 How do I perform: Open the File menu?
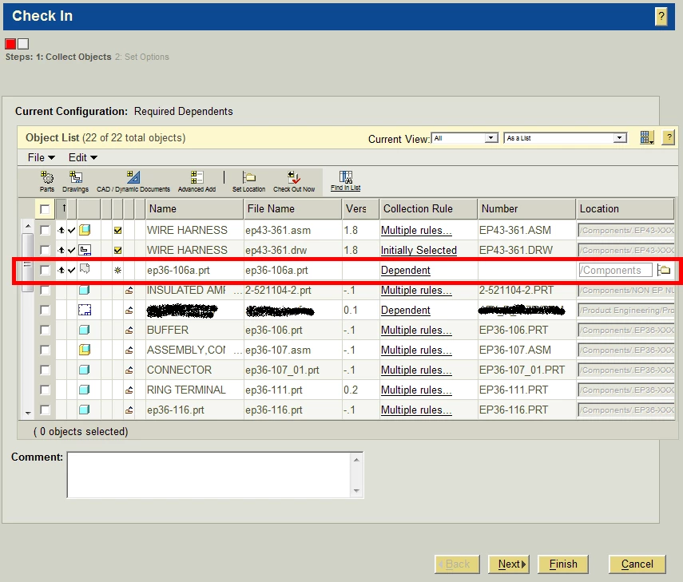(x=41, y=157)
